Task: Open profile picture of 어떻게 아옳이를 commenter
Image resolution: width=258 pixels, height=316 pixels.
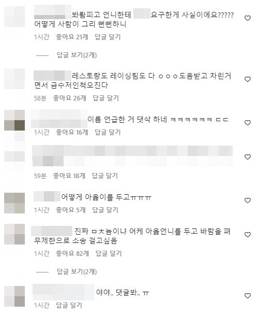Action: [x=14, y=203]
